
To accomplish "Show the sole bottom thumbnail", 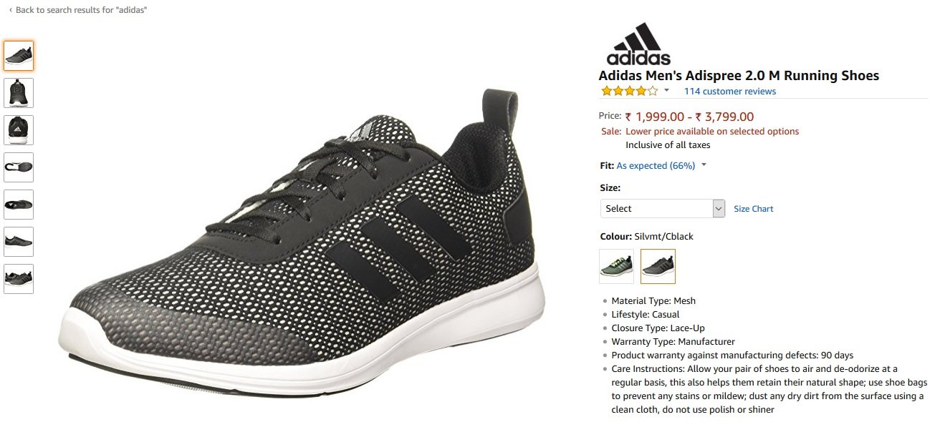I will tap(19, 167).
